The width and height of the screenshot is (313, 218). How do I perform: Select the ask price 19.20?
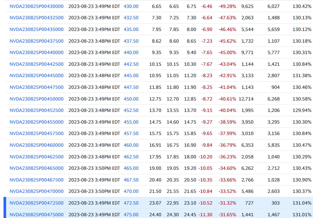190,168
